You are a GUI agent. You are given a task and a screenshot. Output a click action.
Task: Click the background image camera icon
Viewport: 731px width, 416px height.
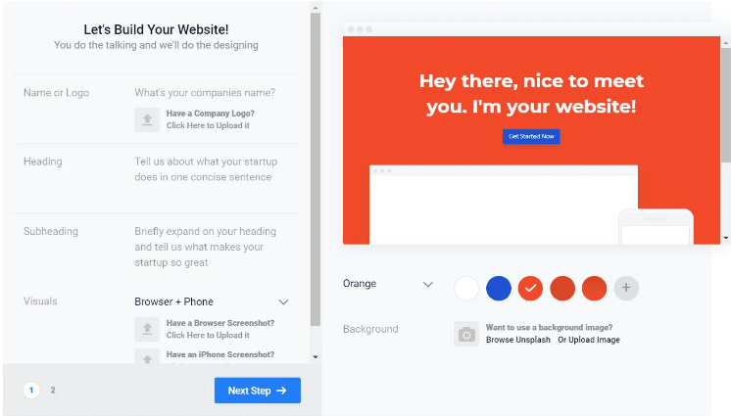click(x=466, y=334)
